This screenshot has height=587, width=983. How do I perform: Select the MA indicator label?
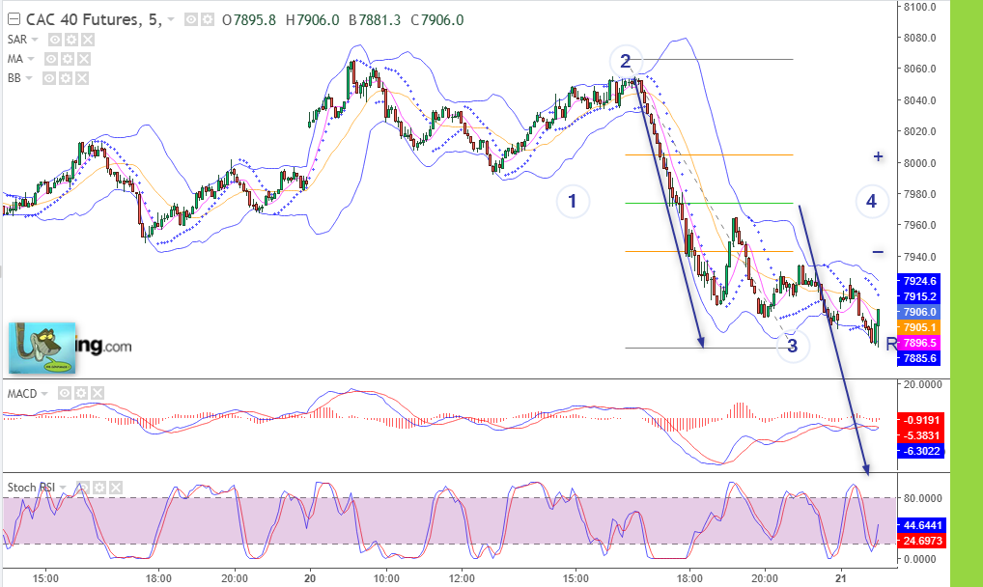[15, 59]
